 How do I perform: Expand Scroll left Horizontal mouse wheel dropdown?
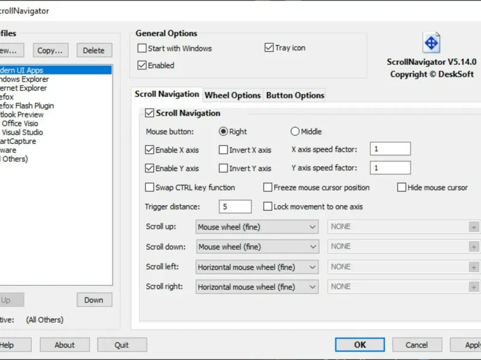(x=257, y=267)
